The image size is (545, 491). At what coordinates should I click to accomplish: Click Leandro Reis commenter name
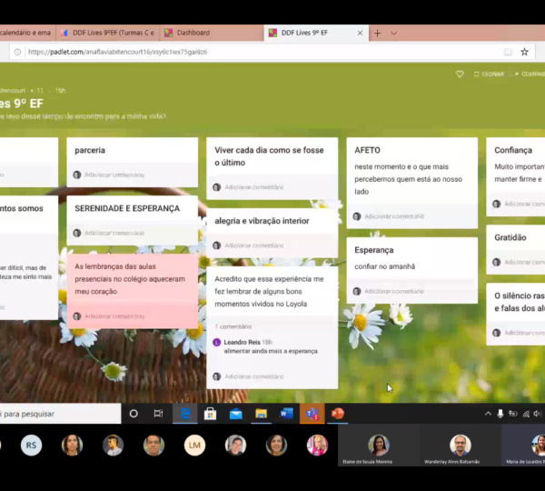[x=242, y=342]
